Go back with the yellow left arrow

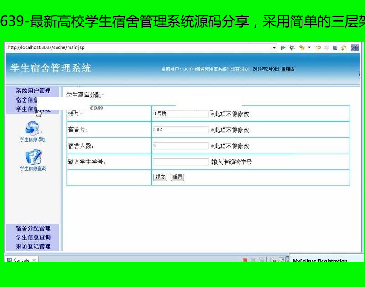coord(318,48)
